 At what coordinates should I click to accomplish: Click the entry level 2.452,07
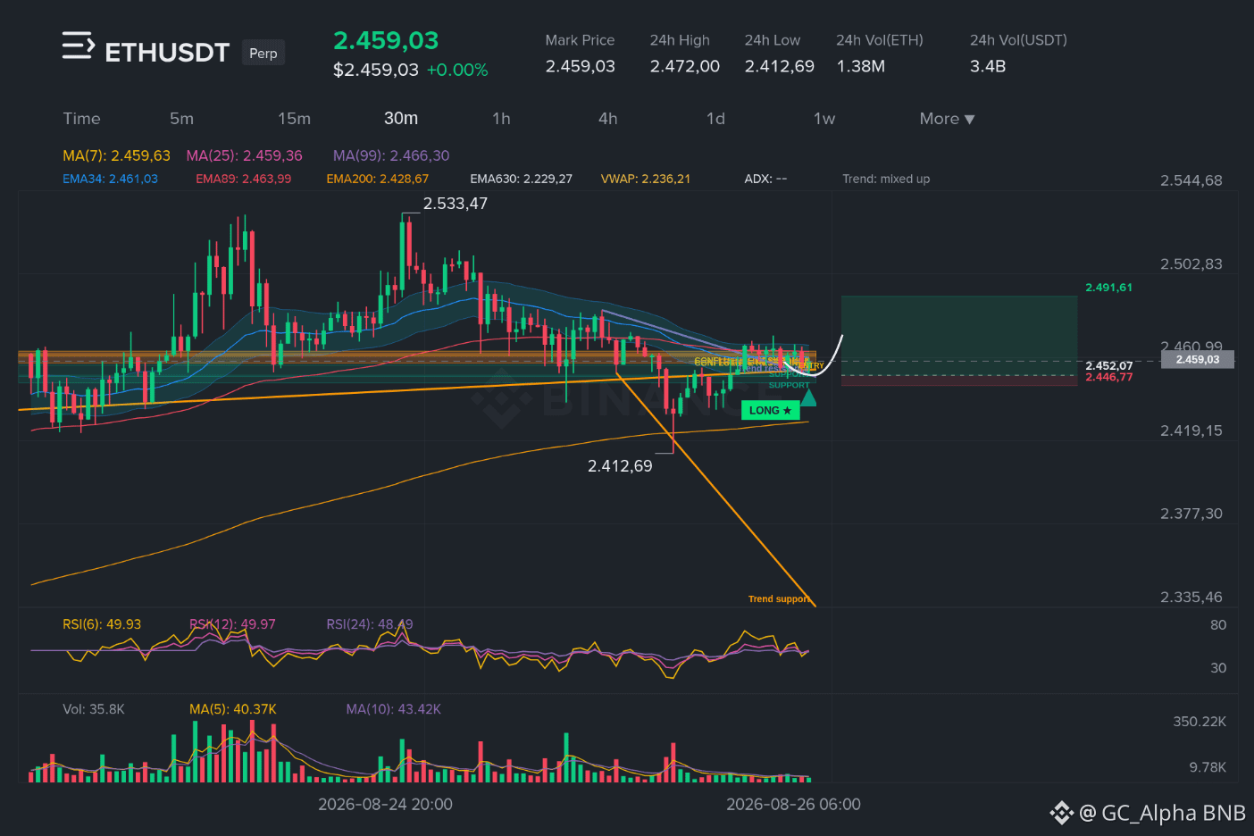click(x=1108, y=366)
